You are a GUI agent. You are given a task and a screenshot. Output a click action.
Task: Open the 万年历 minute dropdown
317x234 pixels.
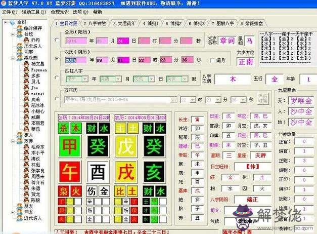pyautogui.click(x=218, y=100)
